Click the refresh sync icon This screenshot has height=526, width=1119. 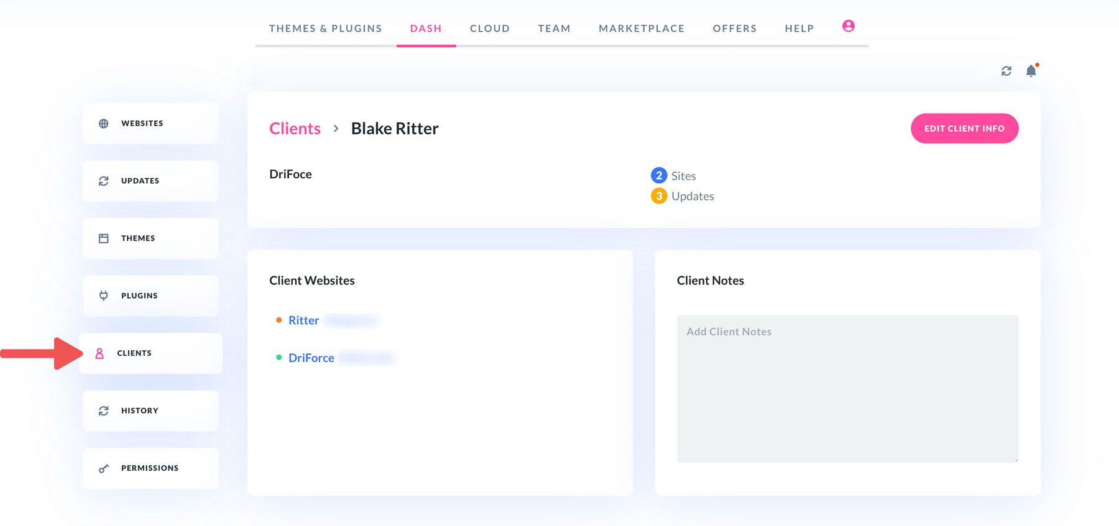pos(1006,71)
